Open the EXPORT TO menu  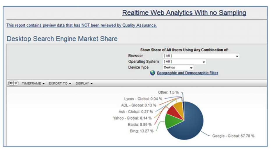coord(60,83)
